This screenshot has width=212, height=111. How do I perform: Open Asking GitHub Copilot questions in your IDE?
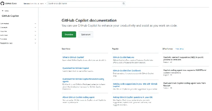[x=133, y=97]
